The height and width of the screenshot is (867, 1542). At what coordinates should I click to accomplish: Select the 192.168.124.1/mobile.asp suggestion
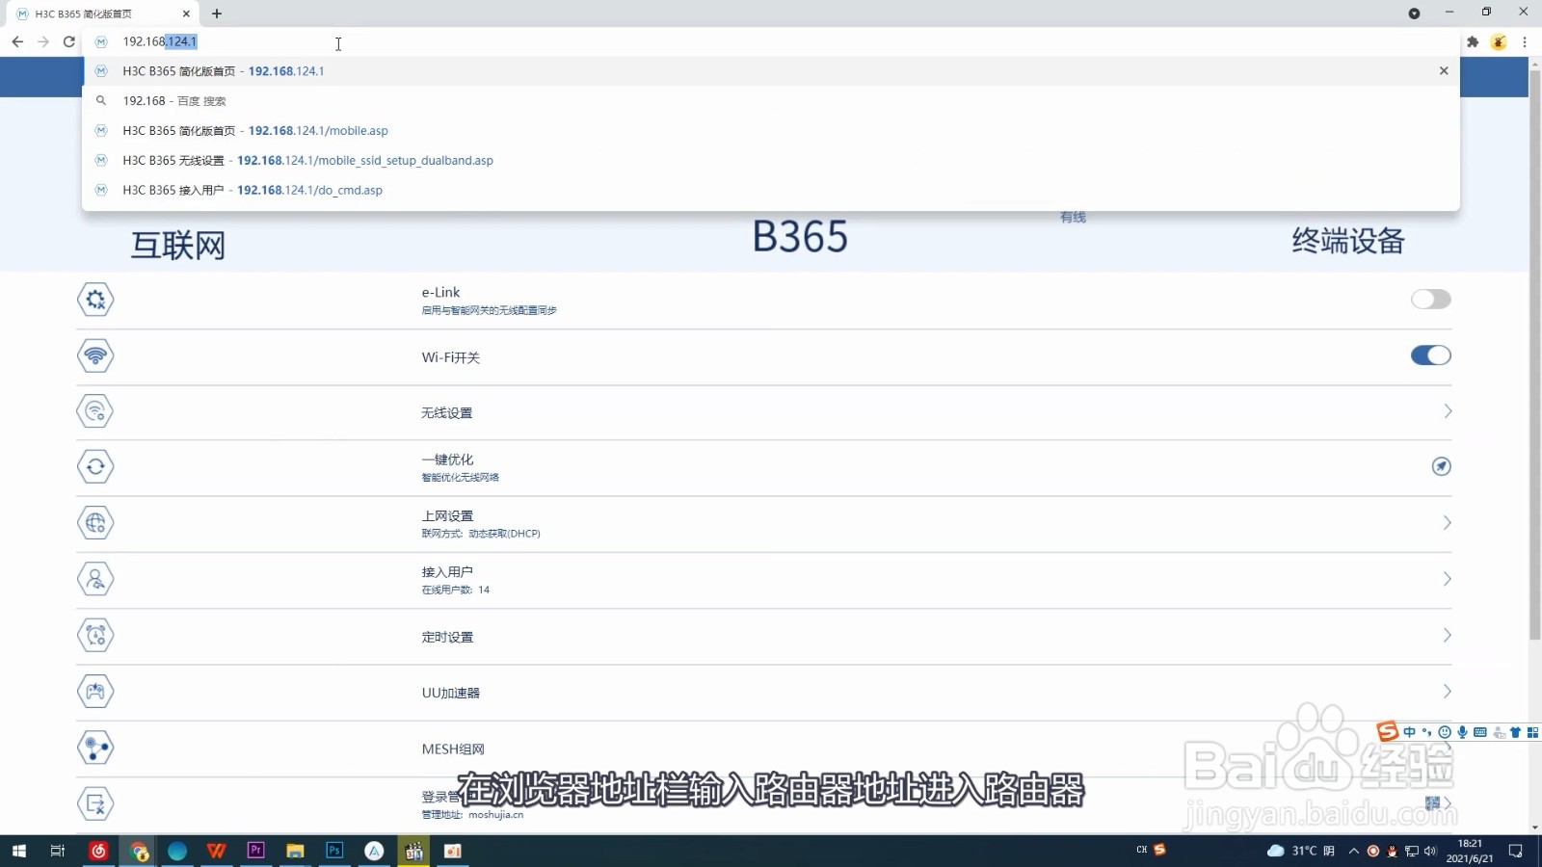771,131
